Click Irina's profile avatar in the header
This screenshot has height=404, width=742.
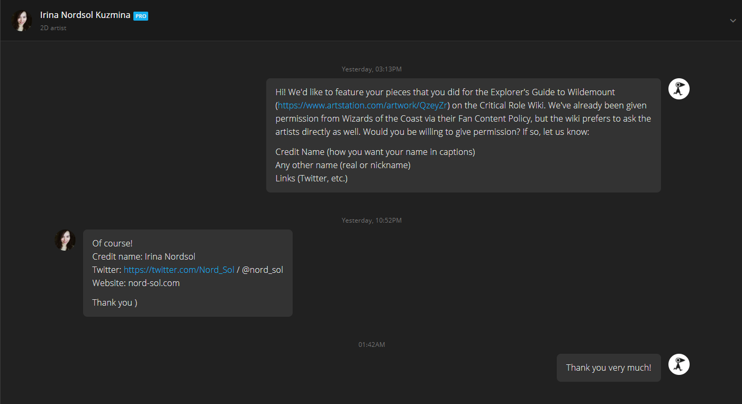click(x=22, y=21)
